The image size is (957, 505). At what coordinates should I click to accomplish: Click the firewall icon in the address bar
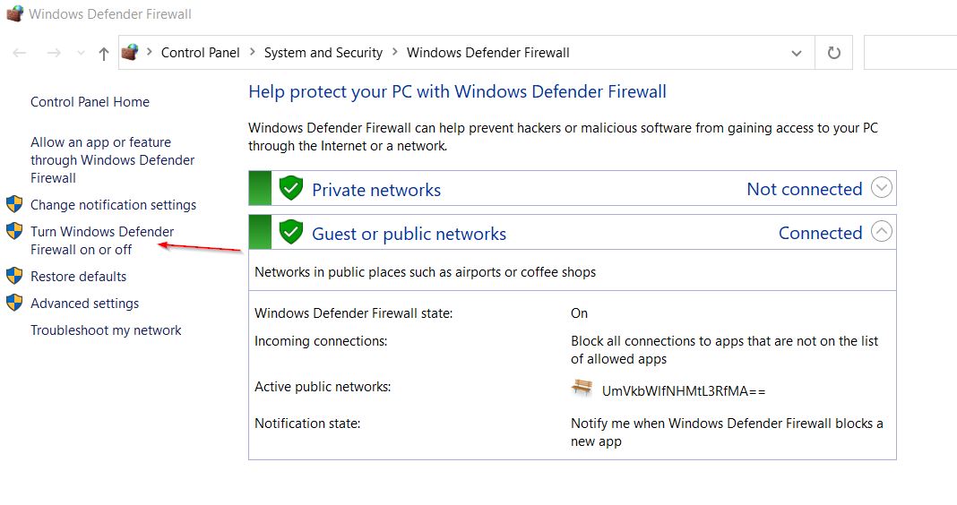pyautogui.click(x=129, y=53)
